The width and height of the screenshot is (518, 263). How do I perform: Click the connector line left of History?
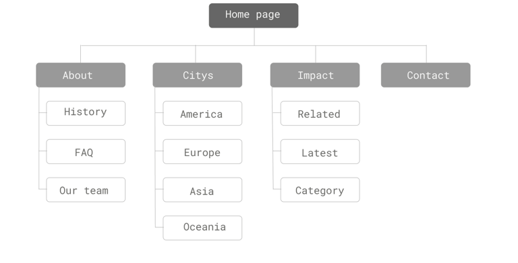42,113
